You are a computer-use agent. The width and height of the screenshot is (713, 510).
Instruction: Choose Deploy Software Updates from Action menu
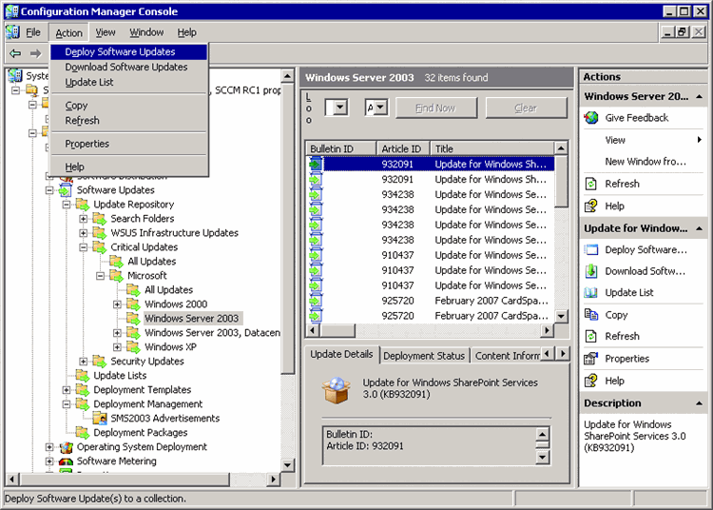pos(128,52)
